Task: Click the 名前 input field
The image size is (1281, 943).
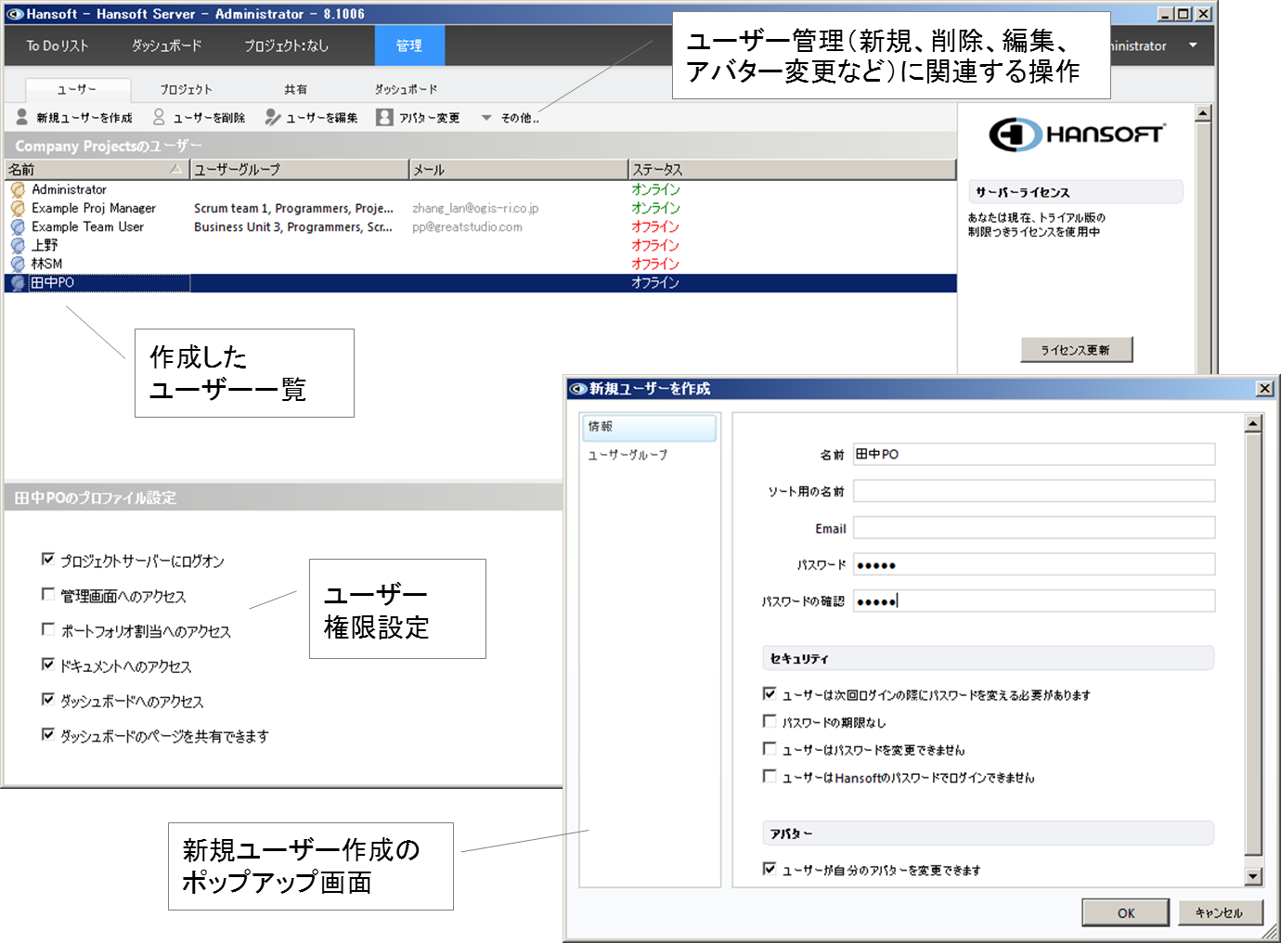Action: point(1034,454)
